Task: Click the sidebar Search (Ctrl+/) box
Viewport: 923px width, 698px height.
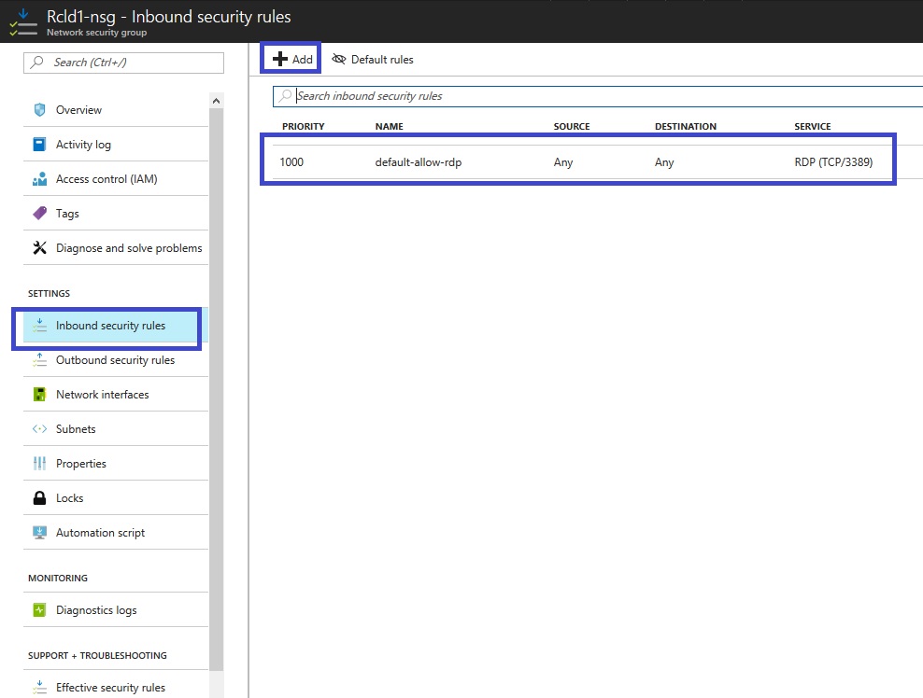Action: pos(123,63)
